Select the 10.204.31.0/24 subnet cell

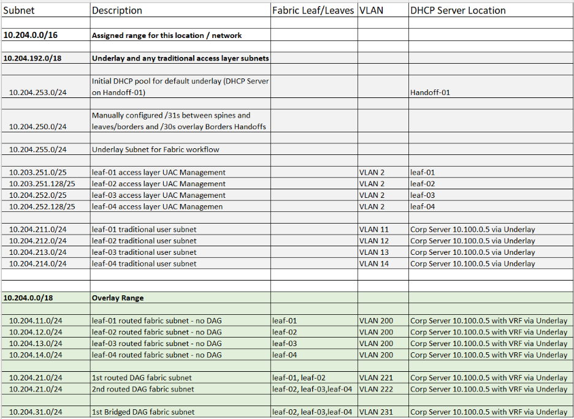(x=46, y=412)
